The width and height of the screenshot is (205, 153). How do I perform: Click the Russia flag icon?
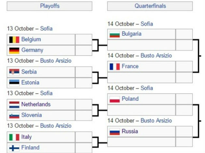[115, 132]
